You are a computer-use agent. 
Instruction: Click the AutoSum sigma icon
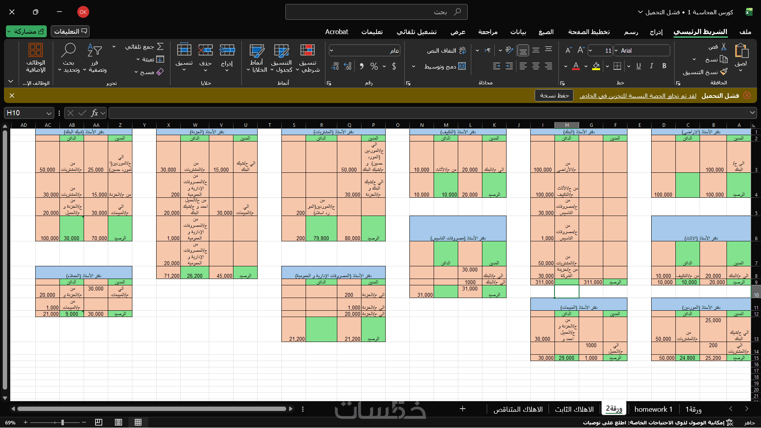coord(160,47)
